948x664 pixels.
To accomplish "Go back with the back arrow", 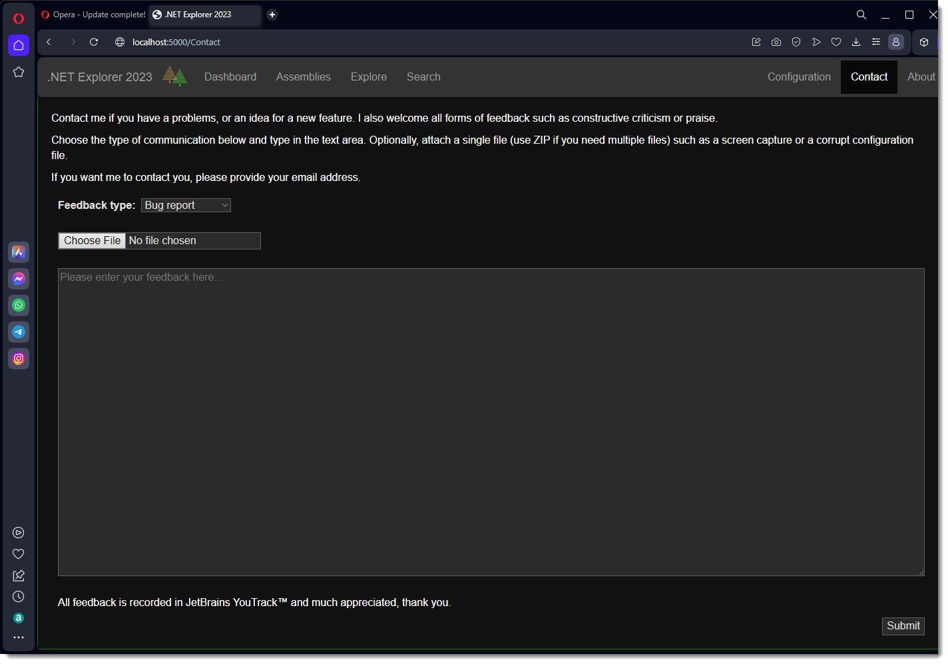I will click(x=49, y=42).
